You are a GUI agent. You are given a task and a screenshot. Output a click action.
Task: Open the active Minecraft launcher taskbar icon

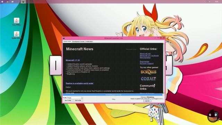(23, 1)
